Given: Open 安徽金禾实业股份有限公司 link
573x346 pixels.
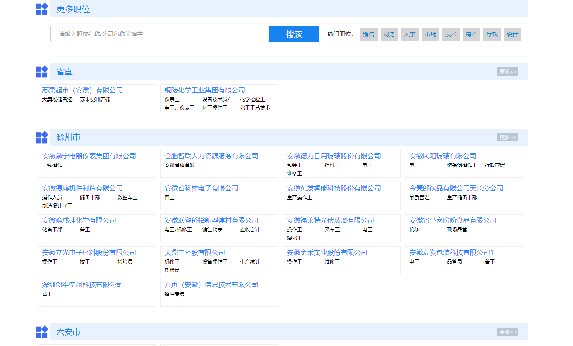Looking at the screenshot, I should (327, 252).
